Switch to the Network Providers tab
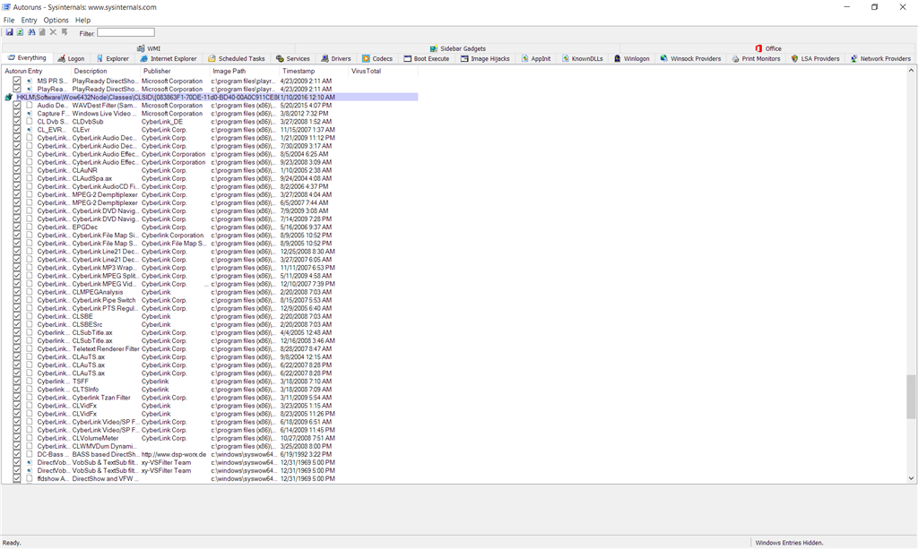 880,58
